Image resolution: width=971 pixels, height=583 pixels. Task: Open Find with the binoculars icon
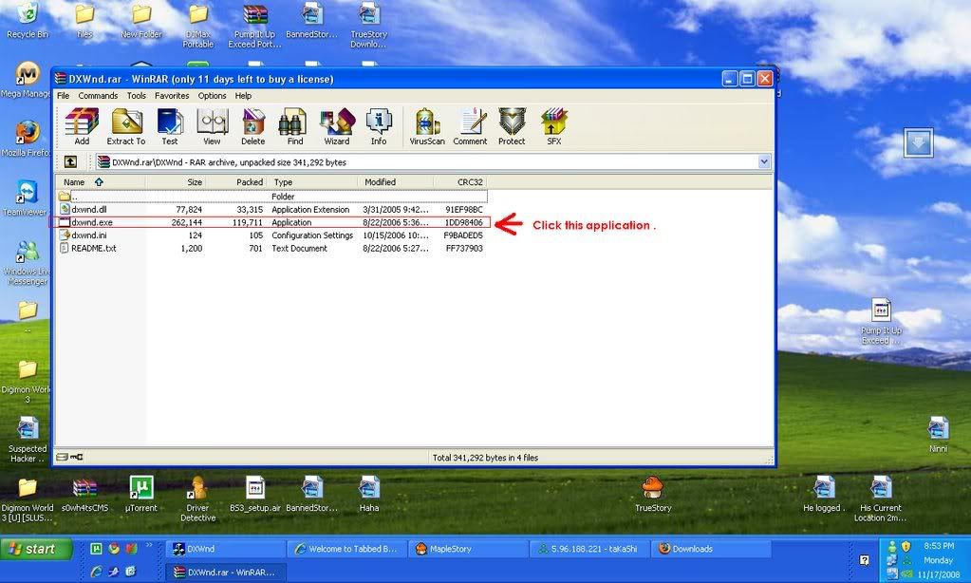point(295,127)
